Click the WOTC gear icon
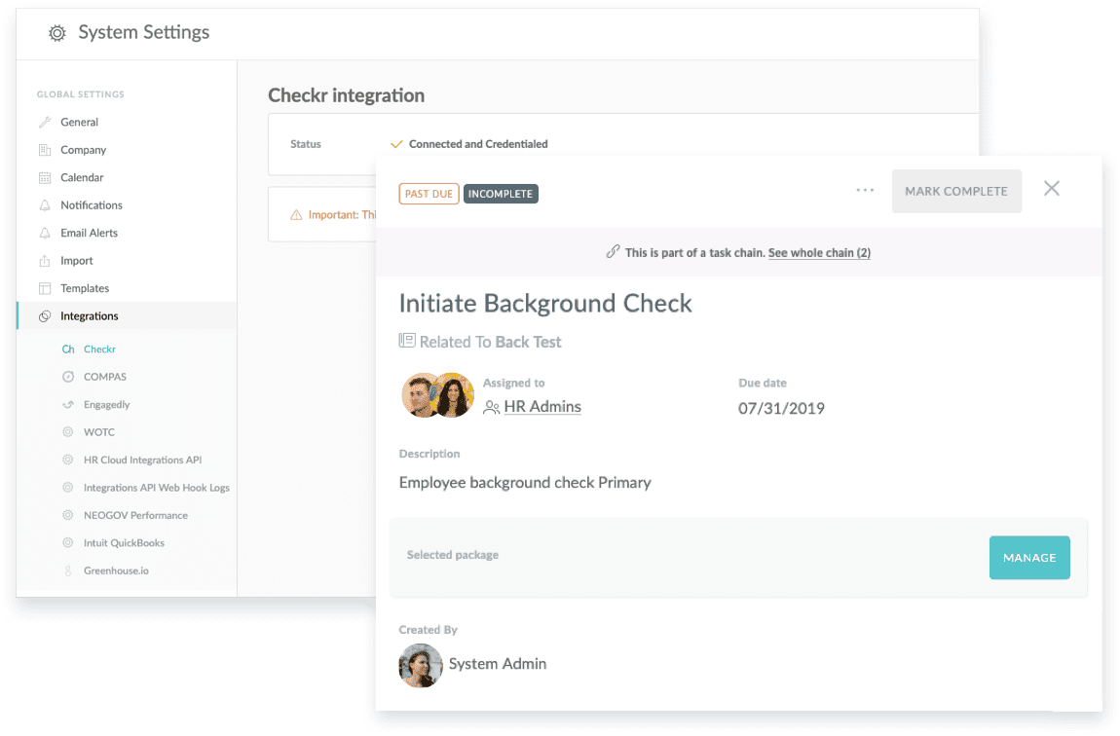This screenshot has height=736, width=1120. (68, 432)
